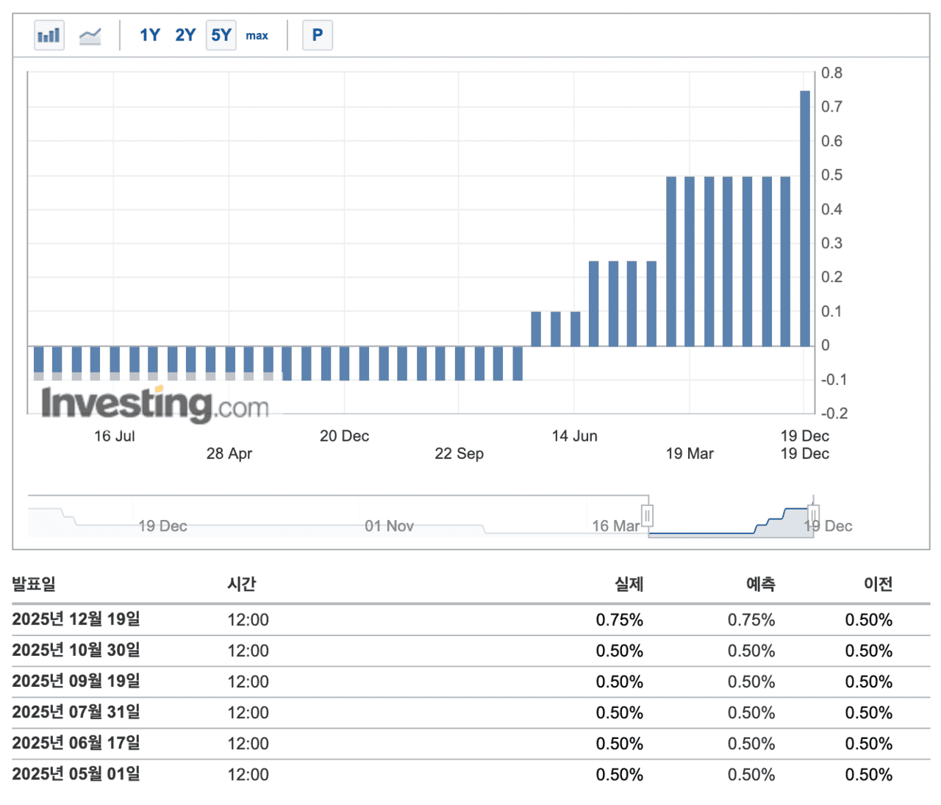This screenshot has height=805, width=941.
Task: Click the 이전 column header
Action: pyautogui.click(x=878, y=584)
